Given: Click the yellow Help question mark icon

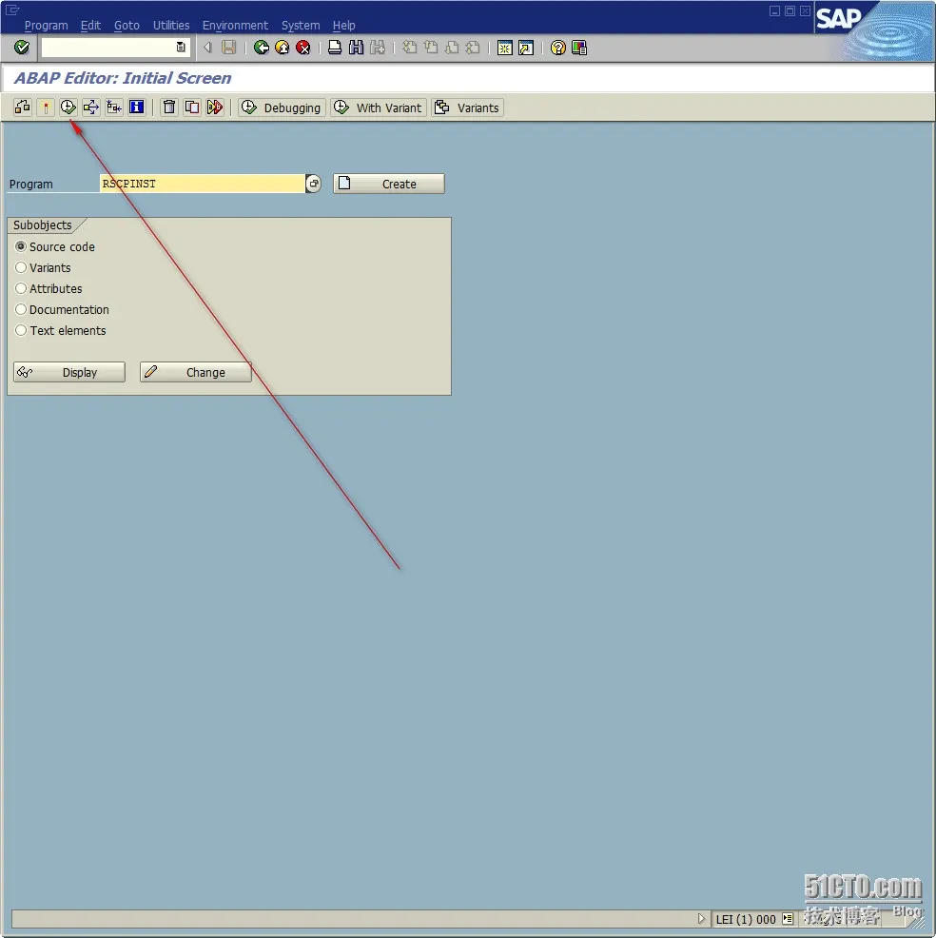Looking at the screenshot, I should coord(558,48).
